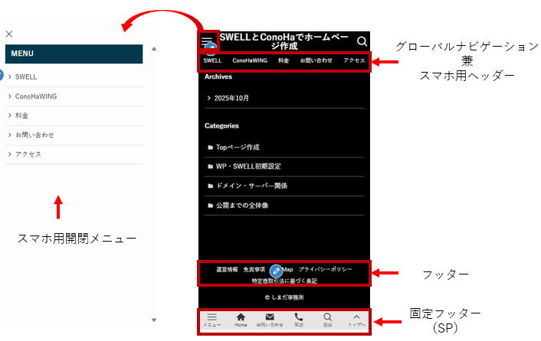Click the scroll-up arrow of menu scrollbar
541x341 pixels.
[x=154, y=49]
